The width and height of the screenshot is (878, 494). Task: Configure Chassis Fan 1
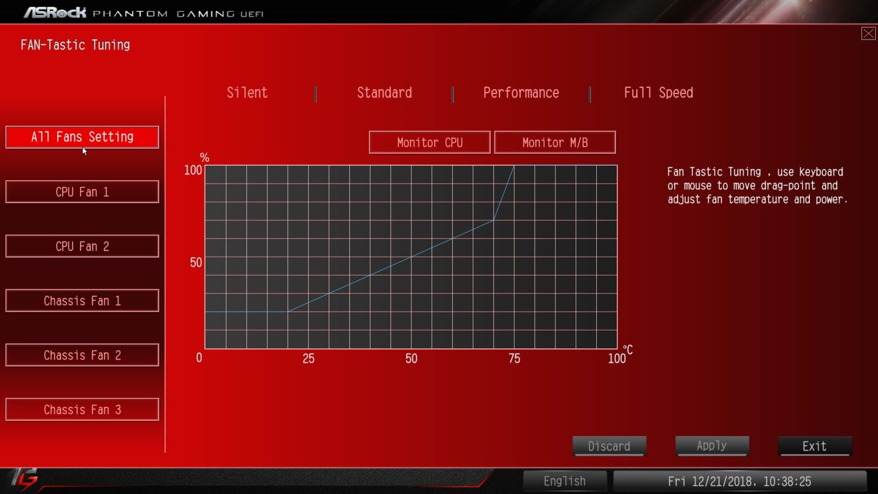click(x=82, y=300)
